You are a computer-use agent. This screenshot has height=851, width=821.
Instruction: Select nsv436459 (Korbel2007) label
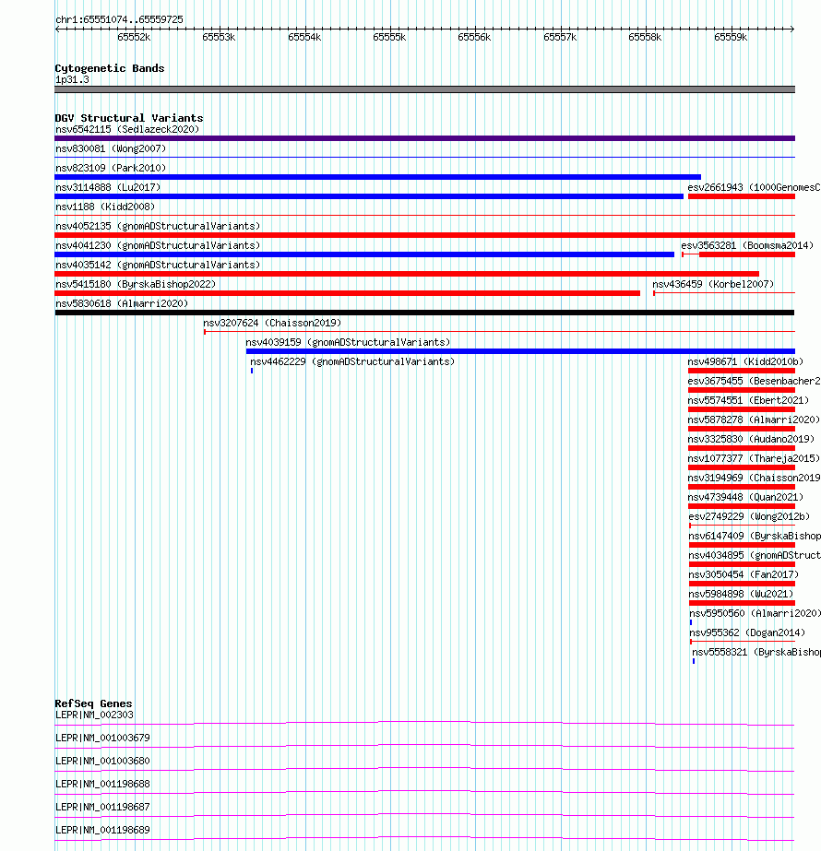pos(713,284)
